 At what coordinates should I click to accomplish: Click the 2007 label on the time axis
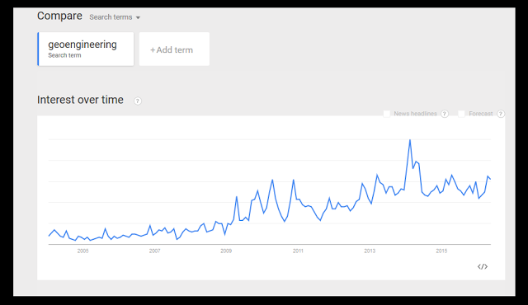154,251
